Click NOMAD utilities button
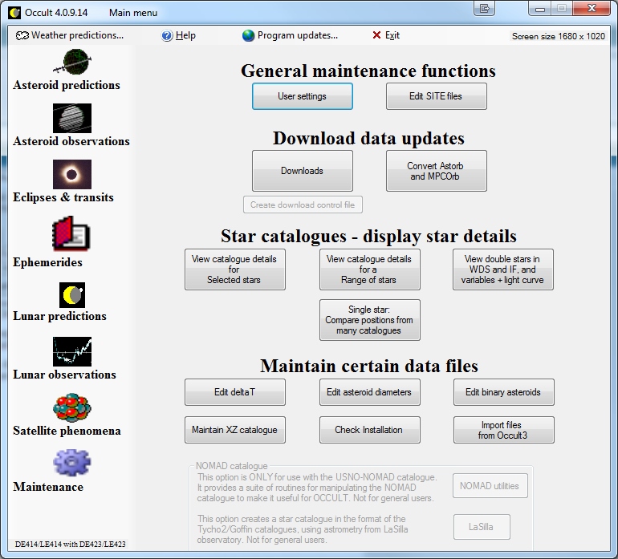The width and height of the screenshot is (618, 559). [490, 486]
